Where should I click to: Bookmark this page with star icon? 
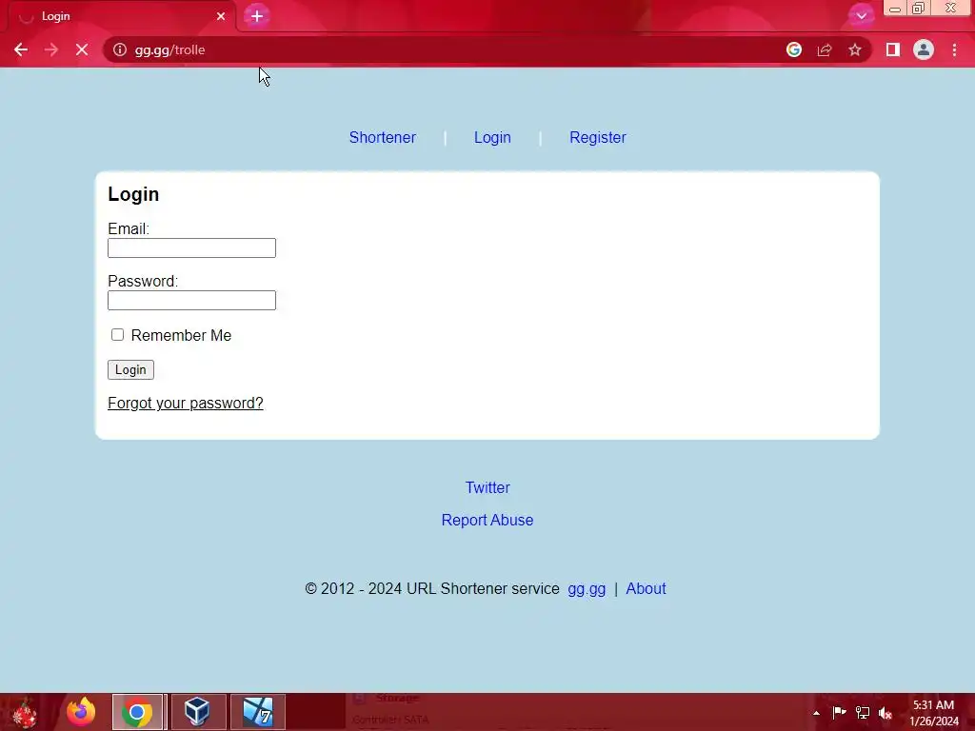pyautogui.click(x=855, y=49)
